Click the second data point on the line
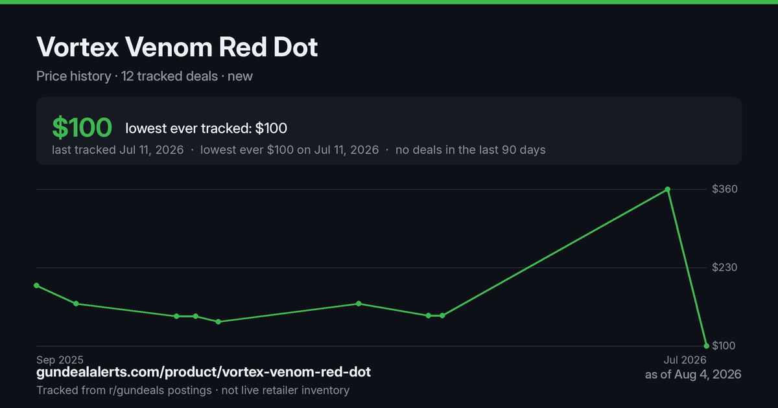This screenshot has height=408, width=778. tap(76, 304)
